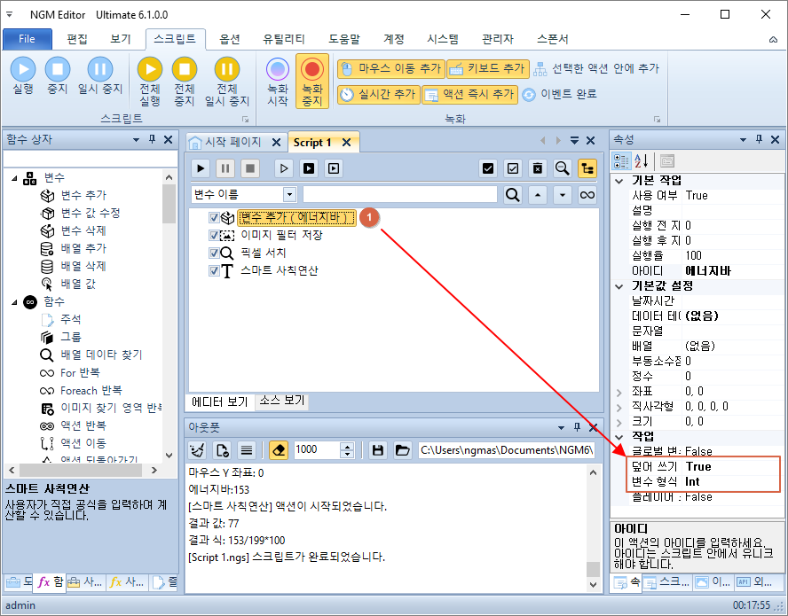Switch to the 보기 ribbon tab
This screenshot has width=788, height=616.
click(x=120, y=39)
